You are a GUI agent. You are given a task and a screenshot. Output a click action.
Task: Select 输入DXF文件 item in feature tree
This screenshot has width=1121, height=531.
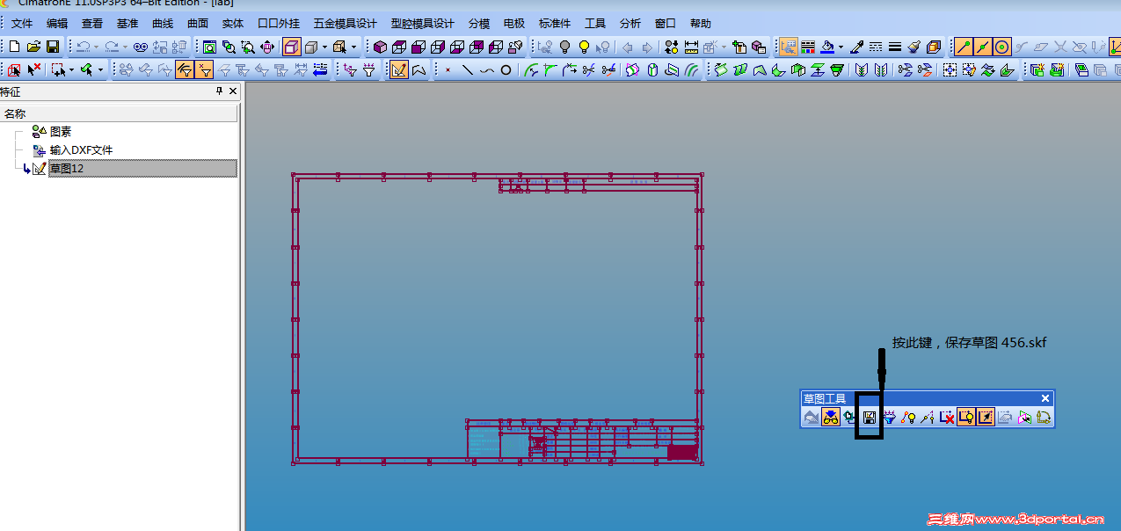tap(81, 150)
